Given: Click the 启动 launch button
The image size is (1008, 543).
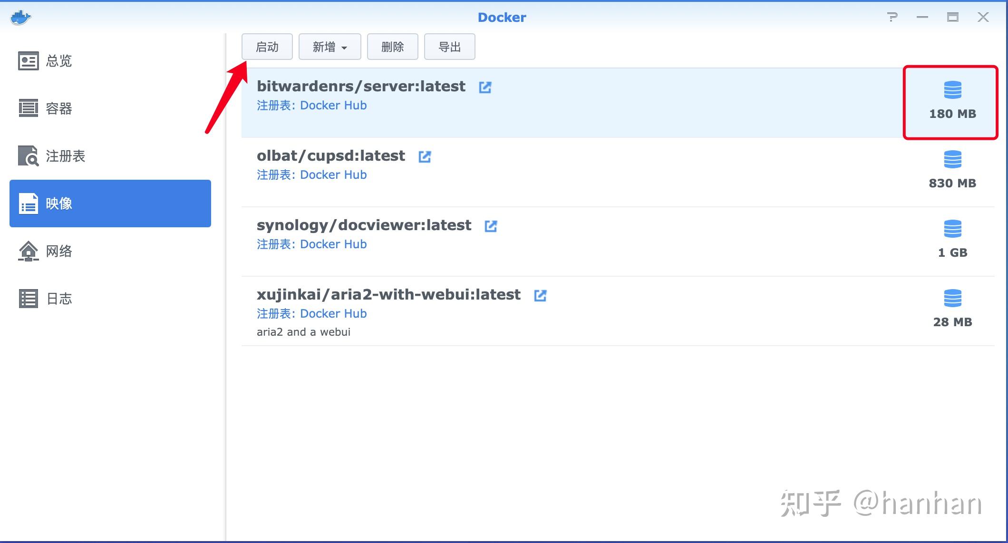Looking at the screenshot, I should [x=267, y=47].
